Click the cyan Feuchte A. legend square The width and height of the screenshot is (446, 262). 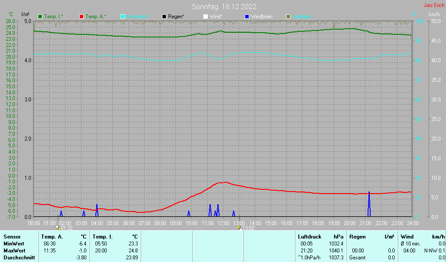pyautogui.click(x=123, y=17)
